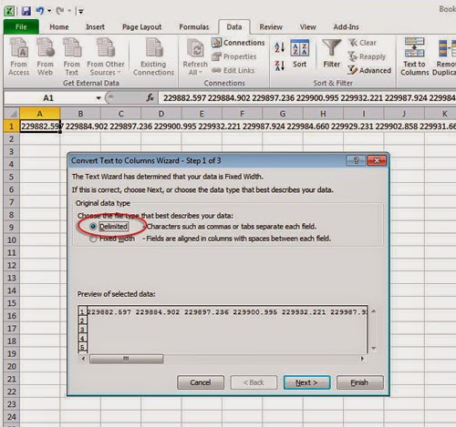This screenshot has width=456, height=427.
Task: Toggle the Filter funnel button
Action: click(x=331, y=54)
